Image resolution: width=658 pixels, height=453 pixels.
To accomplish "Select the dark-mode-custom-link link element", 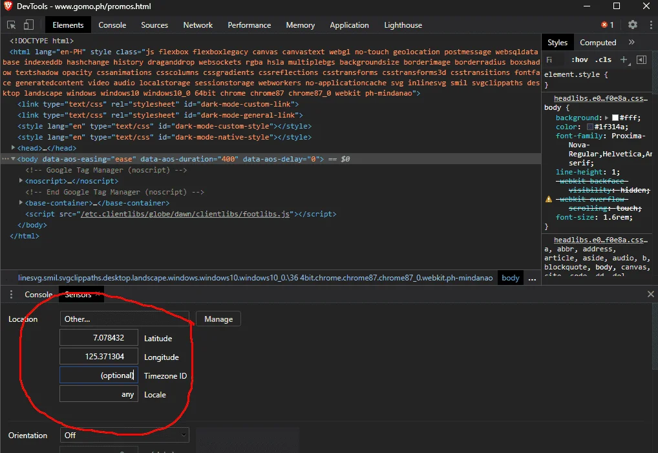I will point(158,104).
